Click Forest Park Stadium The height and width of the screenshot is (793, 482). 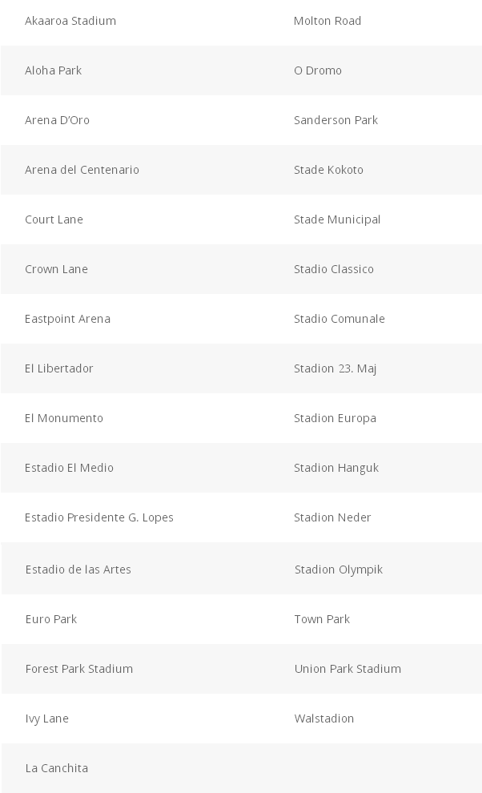coord(79,669)
